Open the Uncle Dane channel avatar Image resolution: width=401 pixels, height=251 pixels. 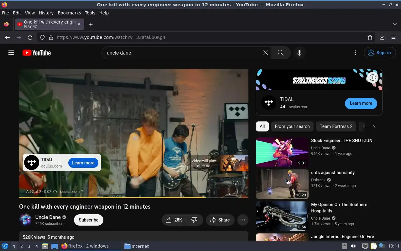pyautogui.click(x=25, y=220)
